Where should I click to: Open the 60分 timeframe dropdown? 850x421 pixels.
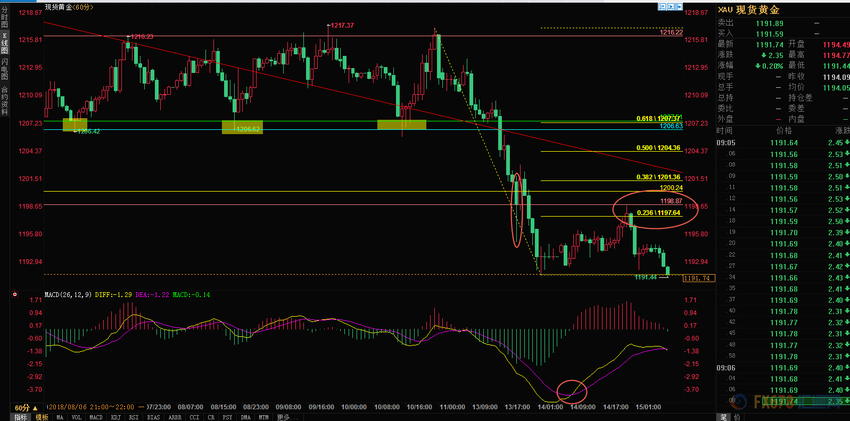(26, 408)
